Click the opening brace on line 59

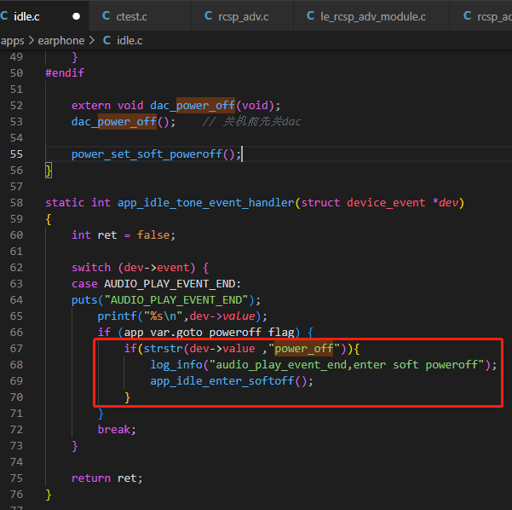click(x=49, y=219)
